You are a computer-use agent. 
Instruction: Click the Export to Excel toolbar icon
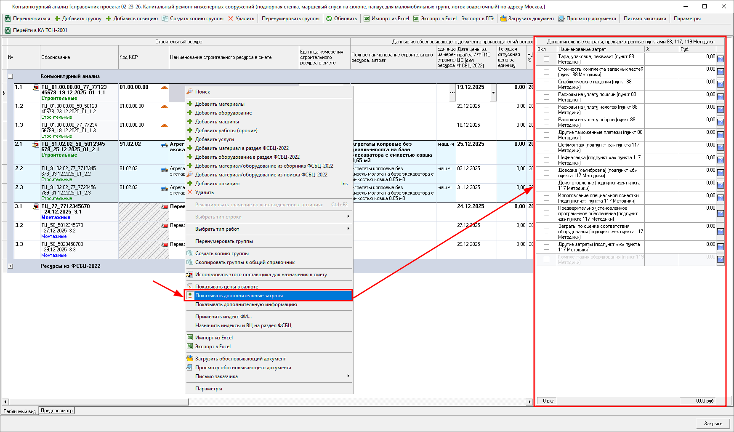pyautogui.click(x=416, y=19)
